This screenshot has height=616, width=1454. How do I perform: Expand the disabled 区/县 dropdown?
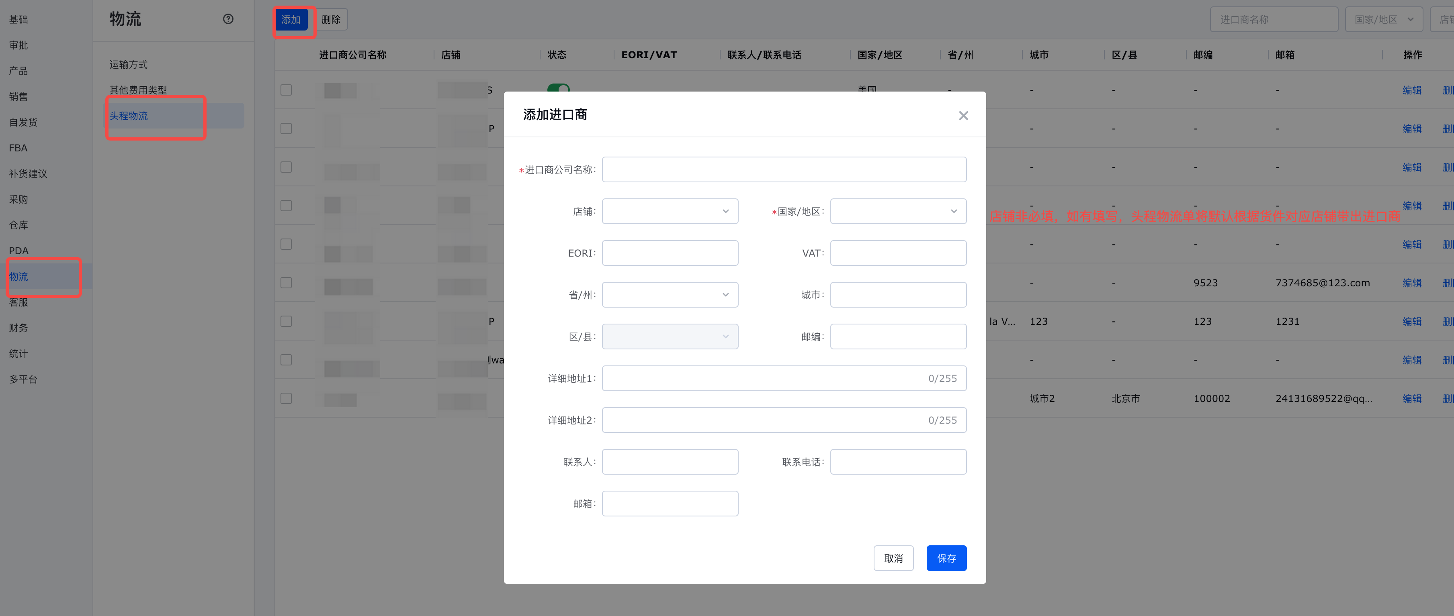pyautogui.click(x=670, y=336)
